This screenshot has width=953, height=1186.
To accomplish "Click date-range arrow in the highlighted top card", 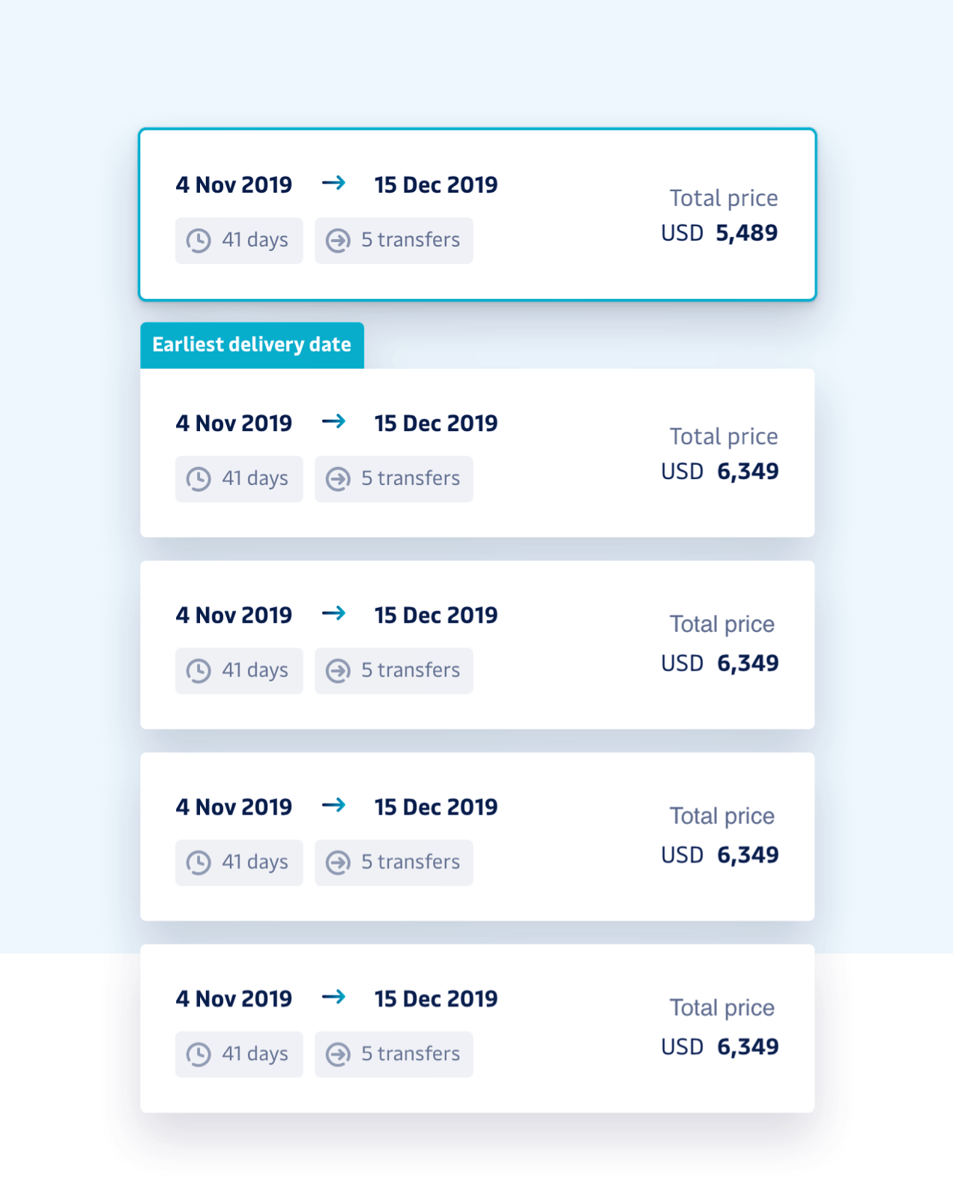I will click(333, 183).
